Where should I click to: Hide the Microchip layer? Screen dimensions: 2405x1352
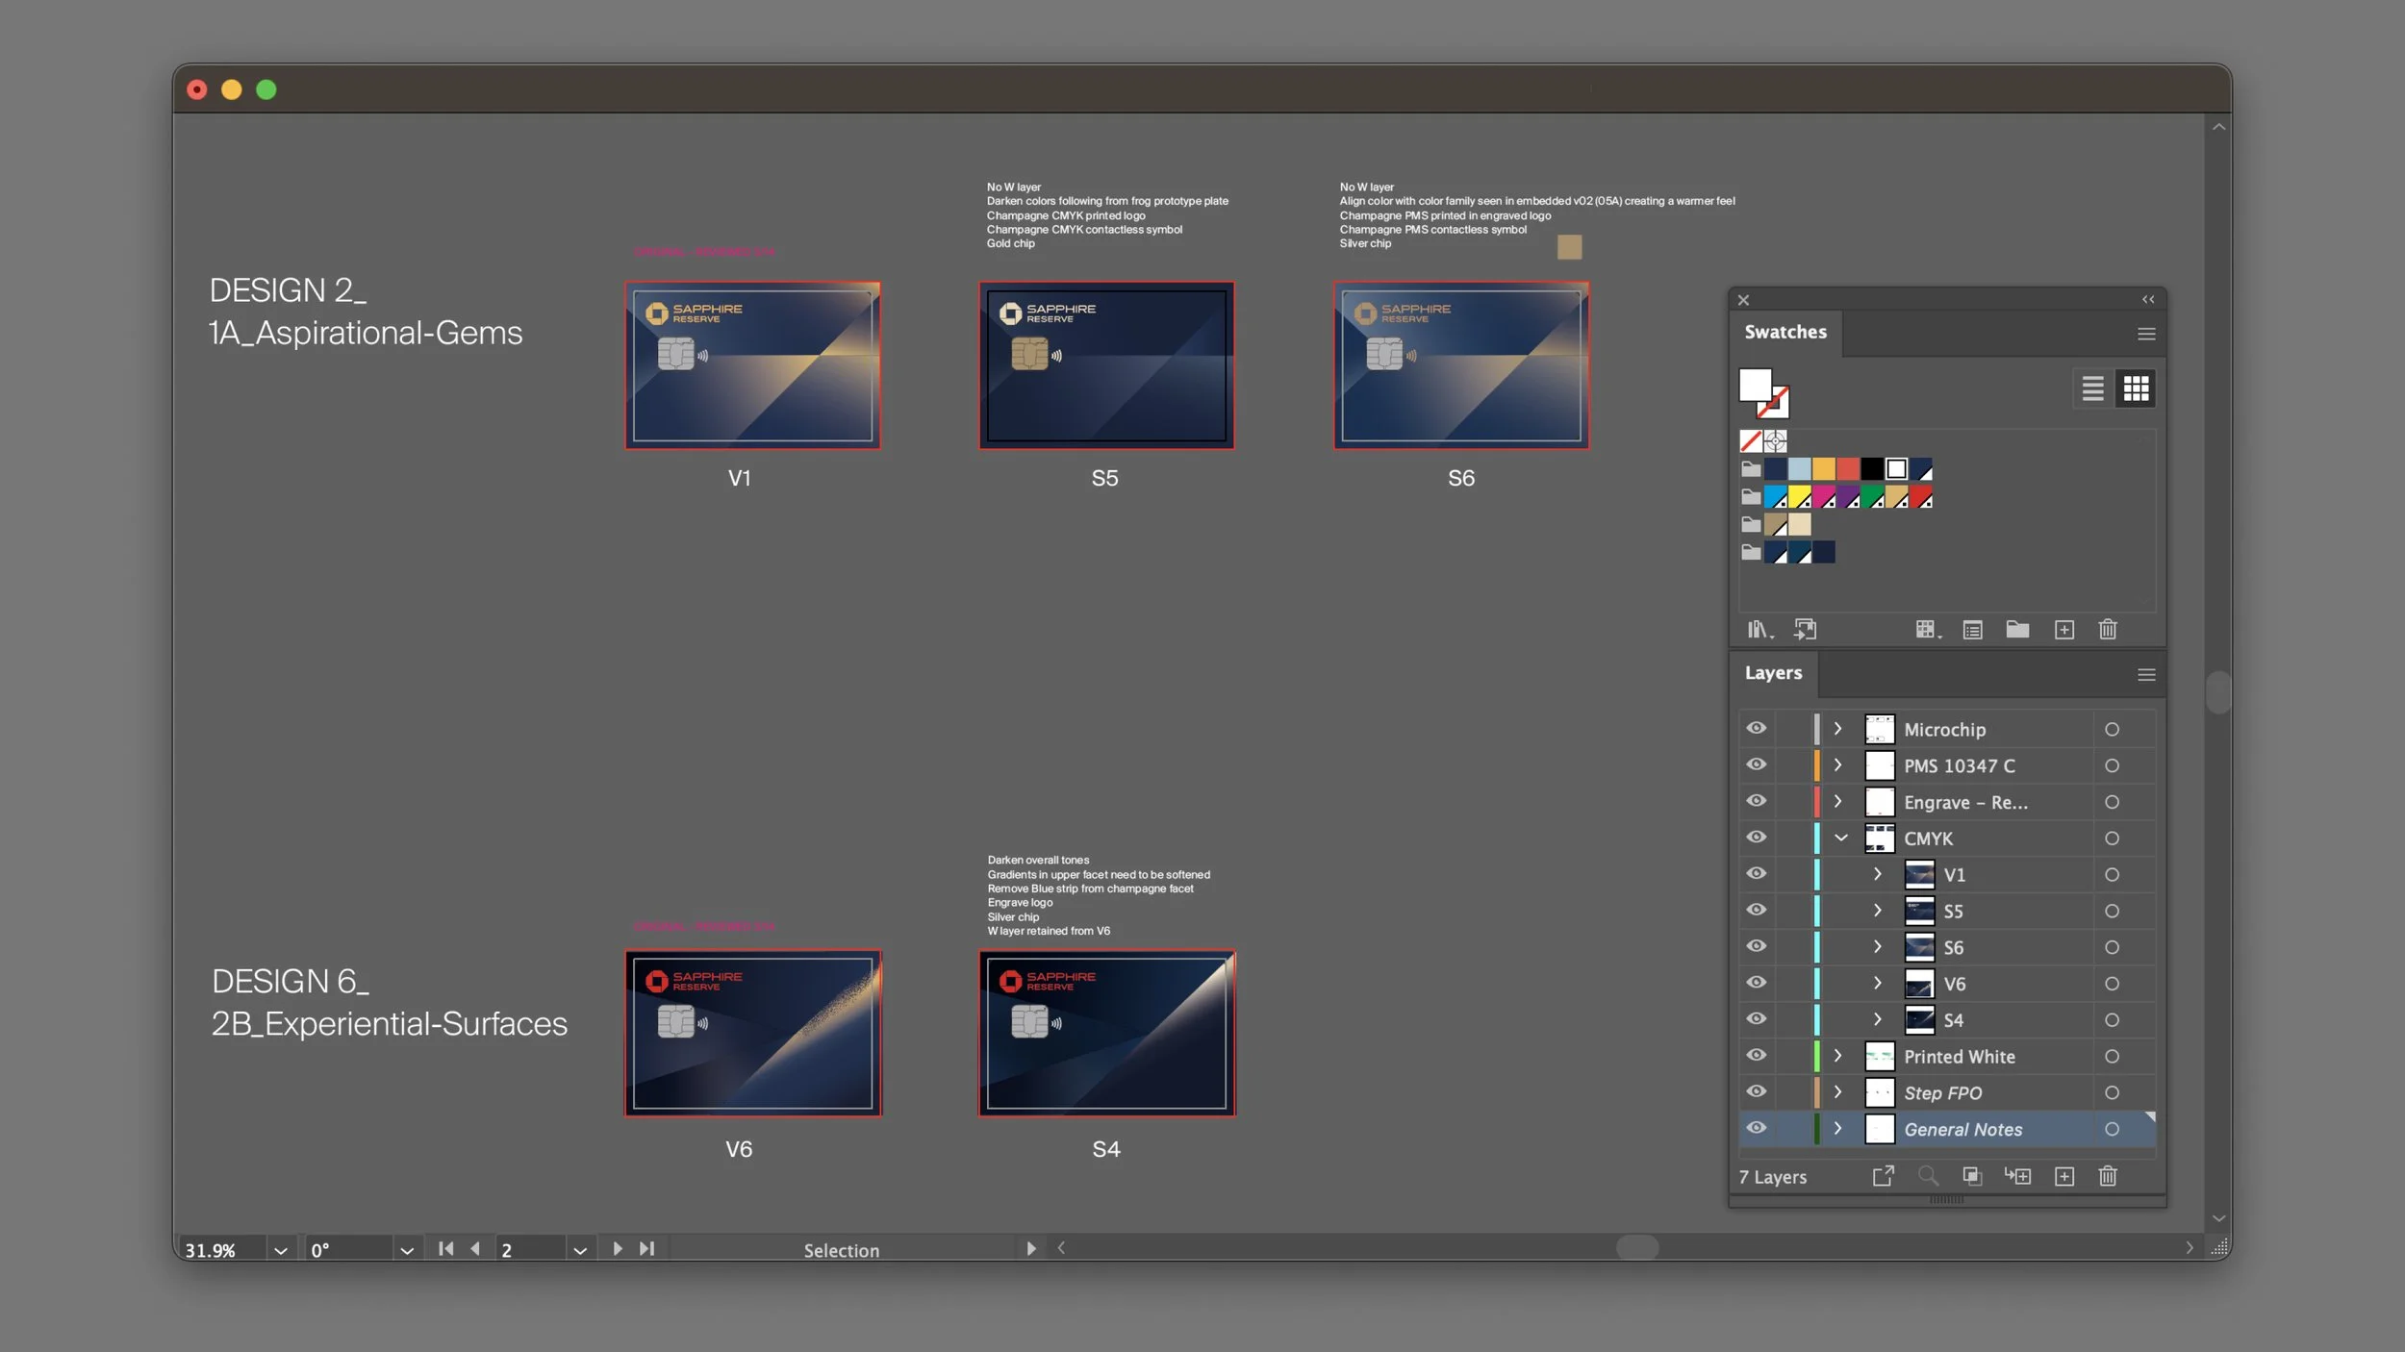click(1756, 728)
